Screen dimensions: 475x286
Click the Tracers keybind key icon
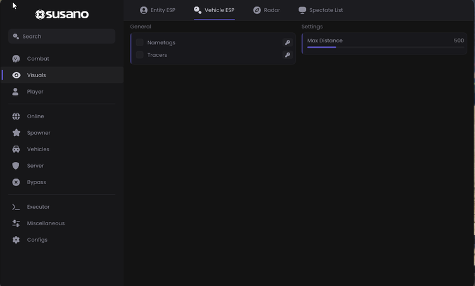pos(287,55)
